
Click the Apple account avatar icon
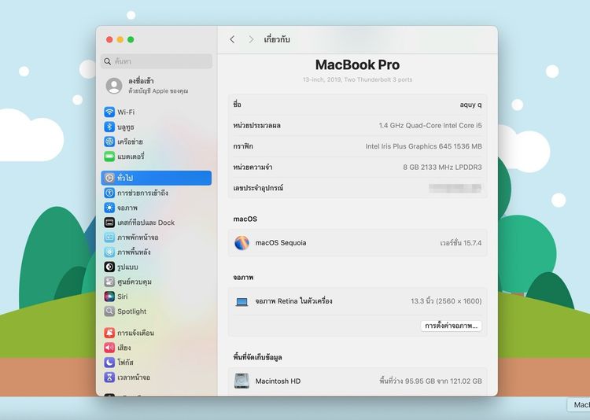tap(113, 86)
